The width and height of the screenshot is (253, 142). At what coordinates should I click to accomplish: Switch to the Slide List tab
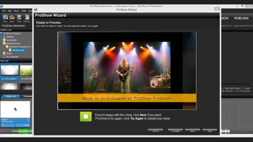click(x=11, y=96)
